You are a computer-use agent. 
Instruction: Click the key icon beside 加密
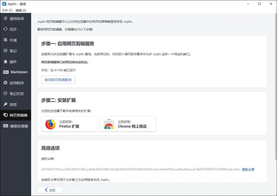click(5, 105)
